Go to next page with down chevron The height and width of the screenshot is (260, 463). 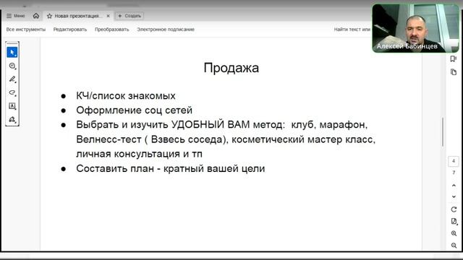point(454,196)
